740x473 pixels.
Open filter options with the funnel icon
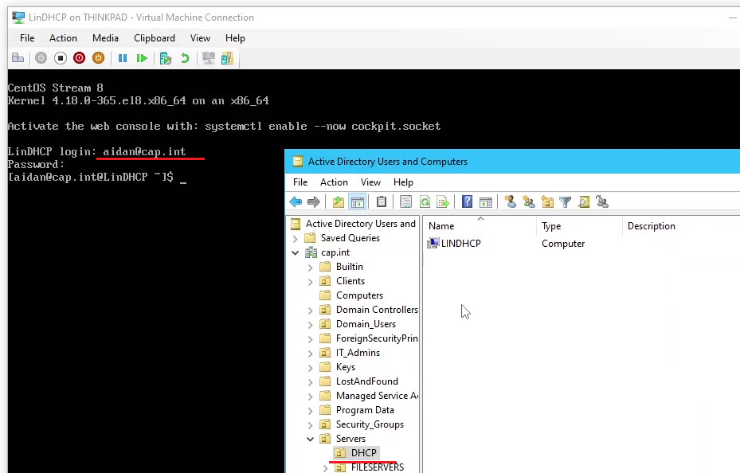point(566,201)
